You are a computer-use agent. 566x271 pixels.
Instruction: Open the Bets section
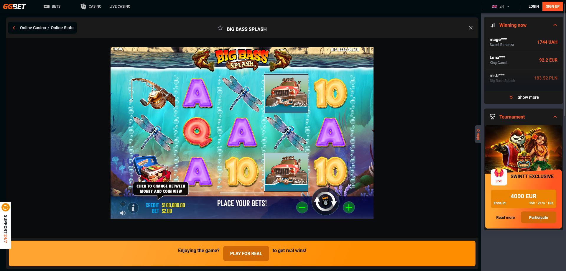coord(52,6)
